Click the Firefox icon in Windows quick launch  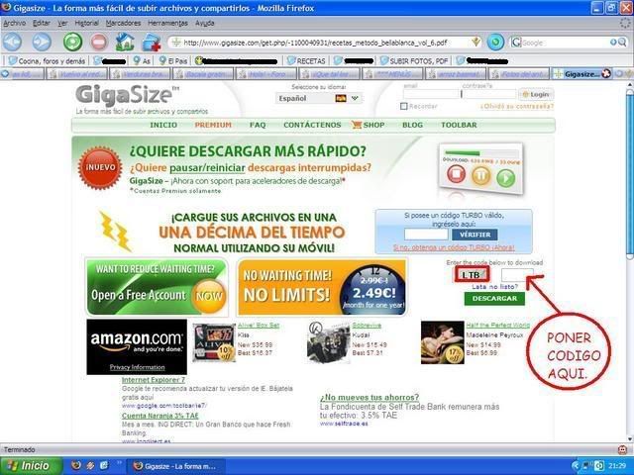(x=76, y=465)
